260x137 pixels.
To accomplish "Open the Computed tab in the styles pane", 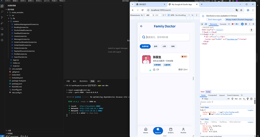I will [x=213, y=95].
